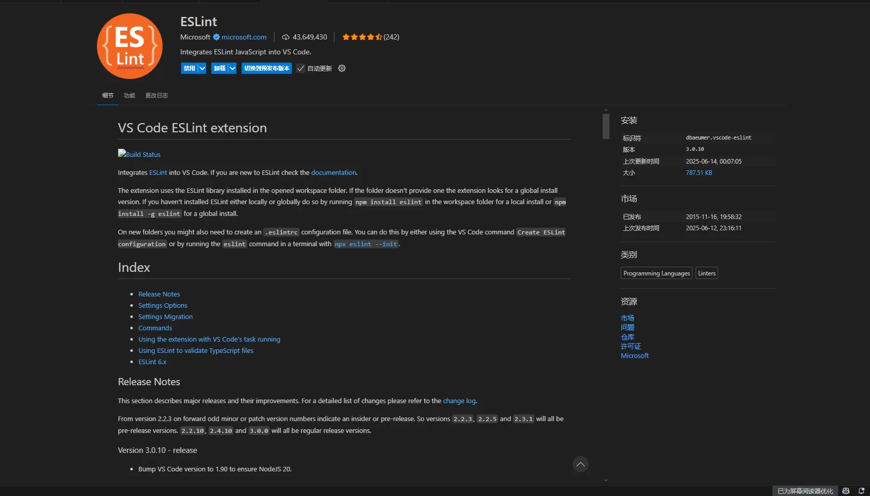Viewport: 870px width, 496px height.
Task: Click the 安装 section heading
Action: [x=629, y=121]
